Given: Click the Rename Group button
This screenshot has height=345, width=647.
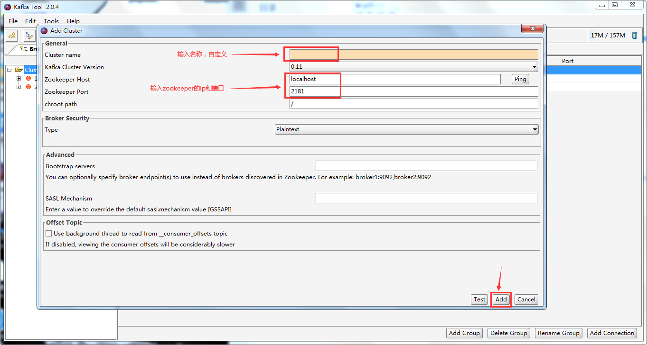Looking at the screenshot, I should click(559, 333).
